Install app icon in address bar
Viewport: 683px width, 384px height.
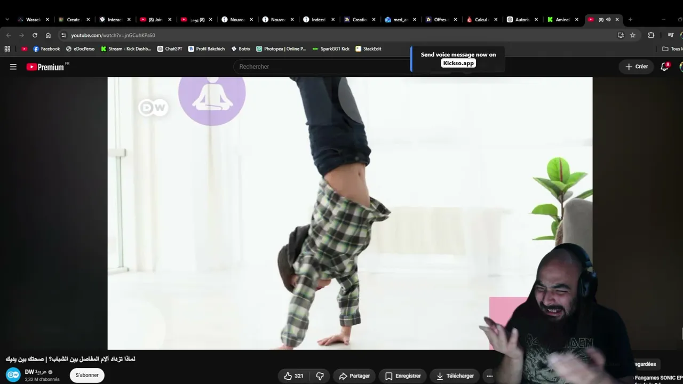[x=621, y=35]
